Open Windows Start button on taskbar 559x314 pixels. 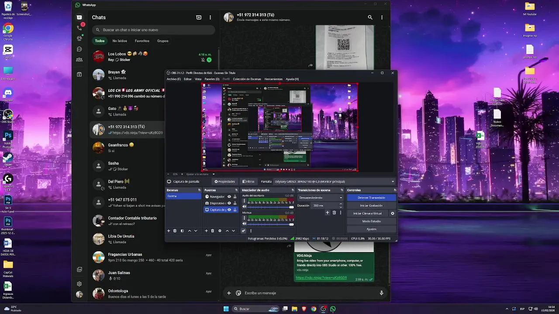click(226, 309)
